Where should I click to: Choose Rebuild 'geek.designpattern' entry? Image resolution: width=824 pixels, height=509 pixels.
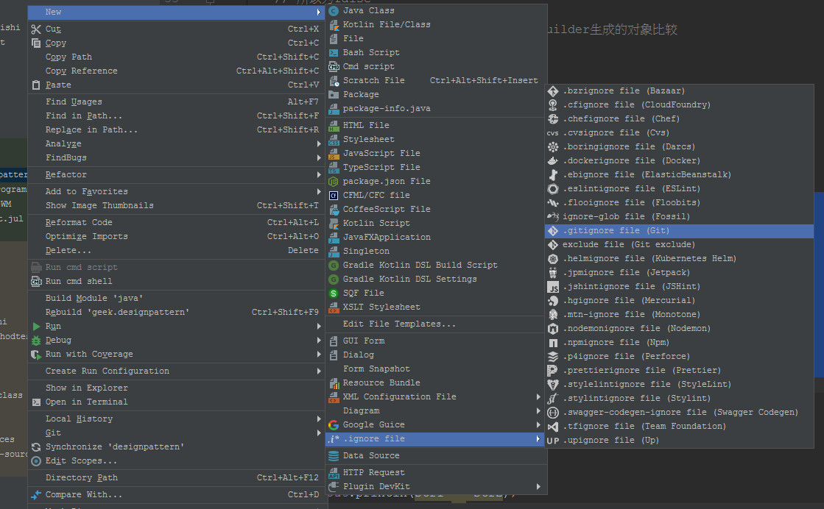[x=176, y=312]
